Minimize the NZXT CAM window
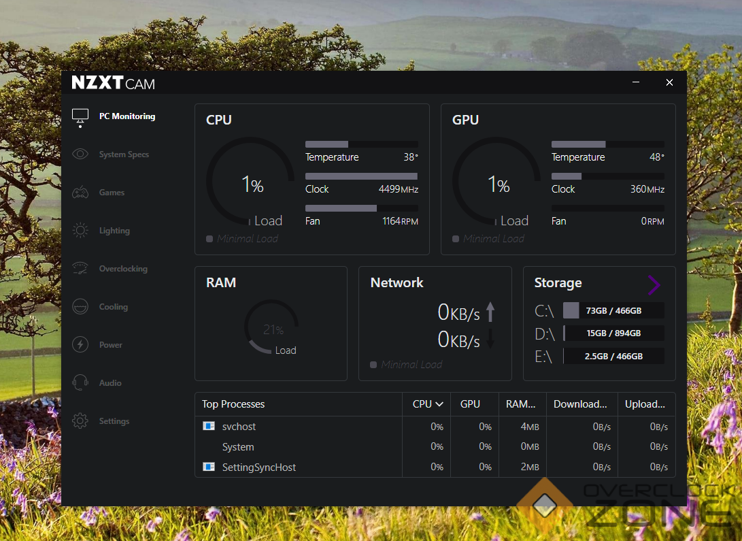This screenshot has width=742, height=541. 636,82
